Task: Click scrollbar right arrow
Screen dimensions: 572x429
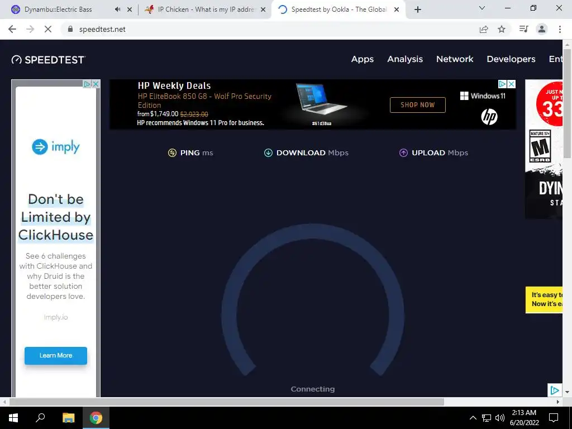Action: pos(558,402)
